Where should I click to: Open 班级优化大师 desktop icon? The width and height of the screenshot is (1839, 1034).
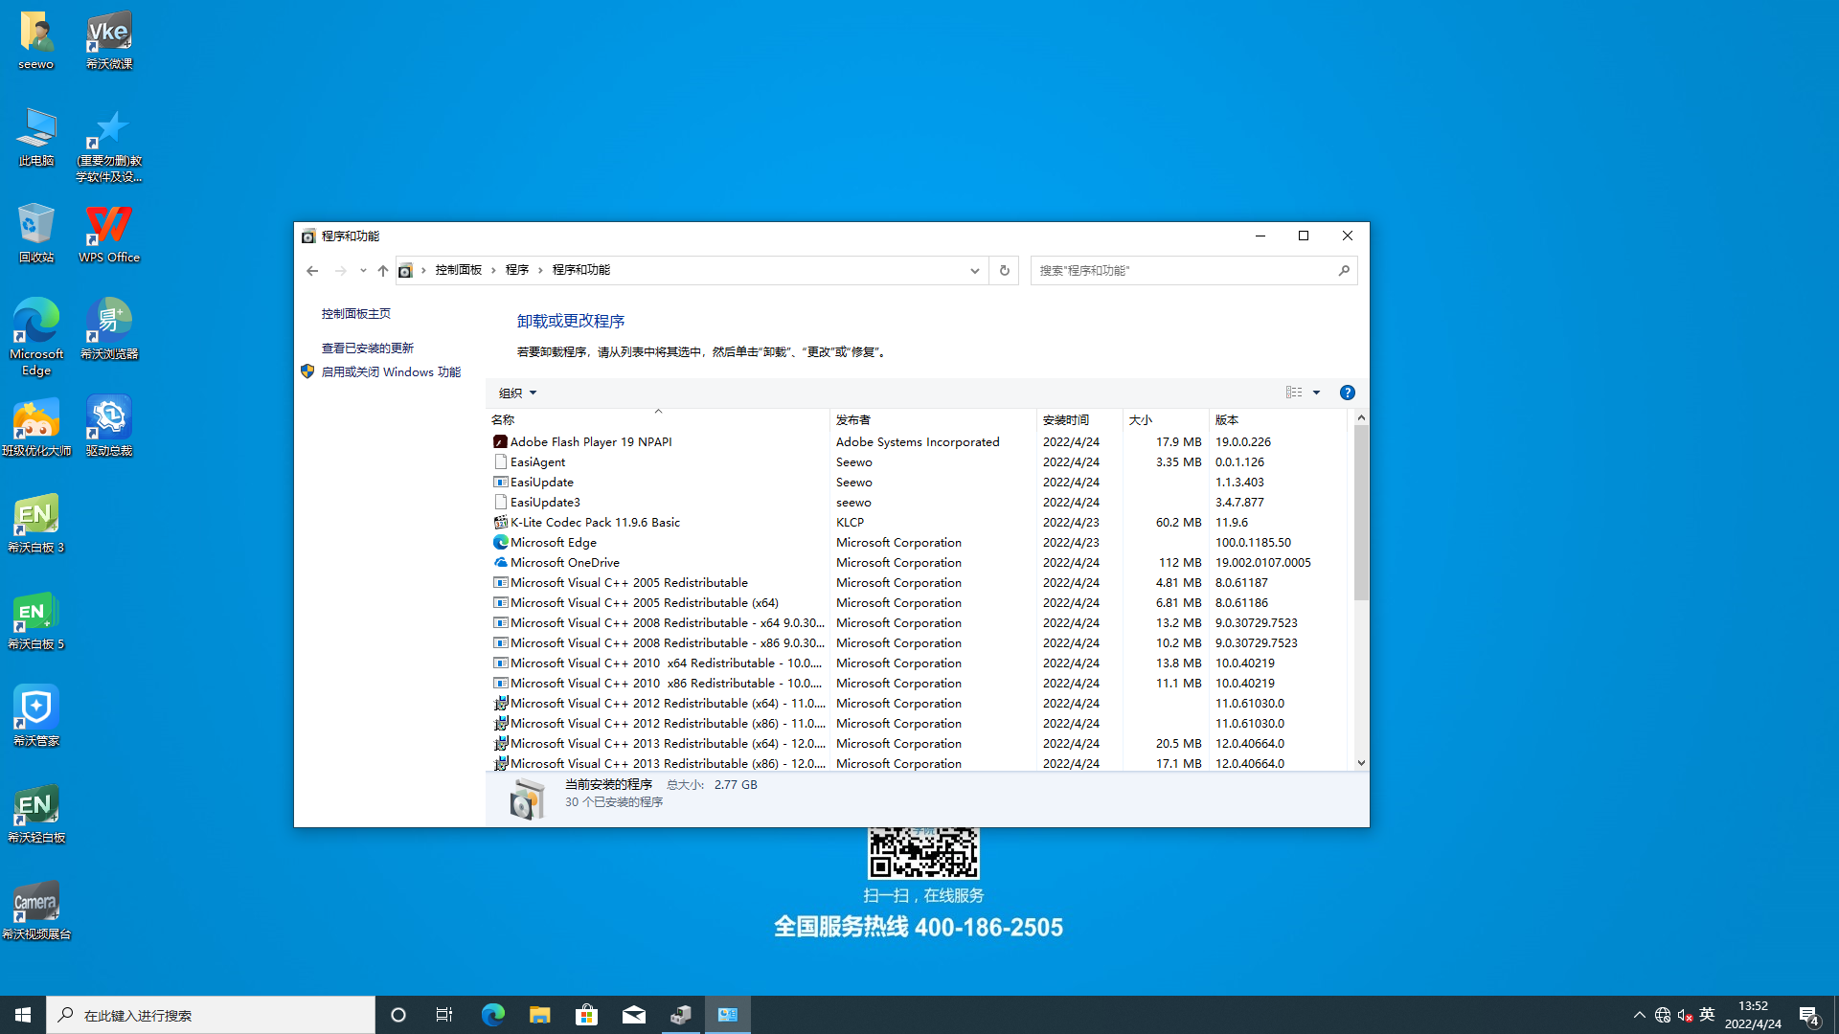(36, 428)
